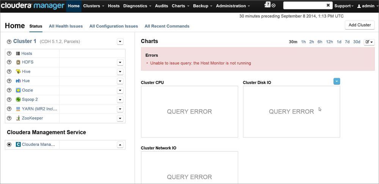This screenshot has width=379, height=184.
Task: Click the Hive bee icon
Action: point(18,72)
